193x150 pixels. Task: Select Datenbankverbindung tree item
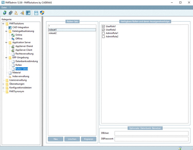[27, 61]
